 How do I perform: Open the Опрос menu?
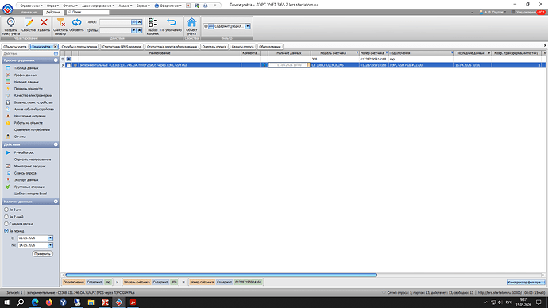click(52, 6)
